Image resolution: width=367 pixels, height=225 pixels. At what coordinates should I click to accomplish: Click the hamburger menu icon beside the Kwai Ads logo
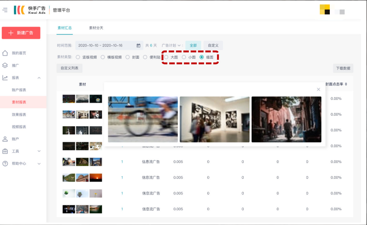coord(5,10)
